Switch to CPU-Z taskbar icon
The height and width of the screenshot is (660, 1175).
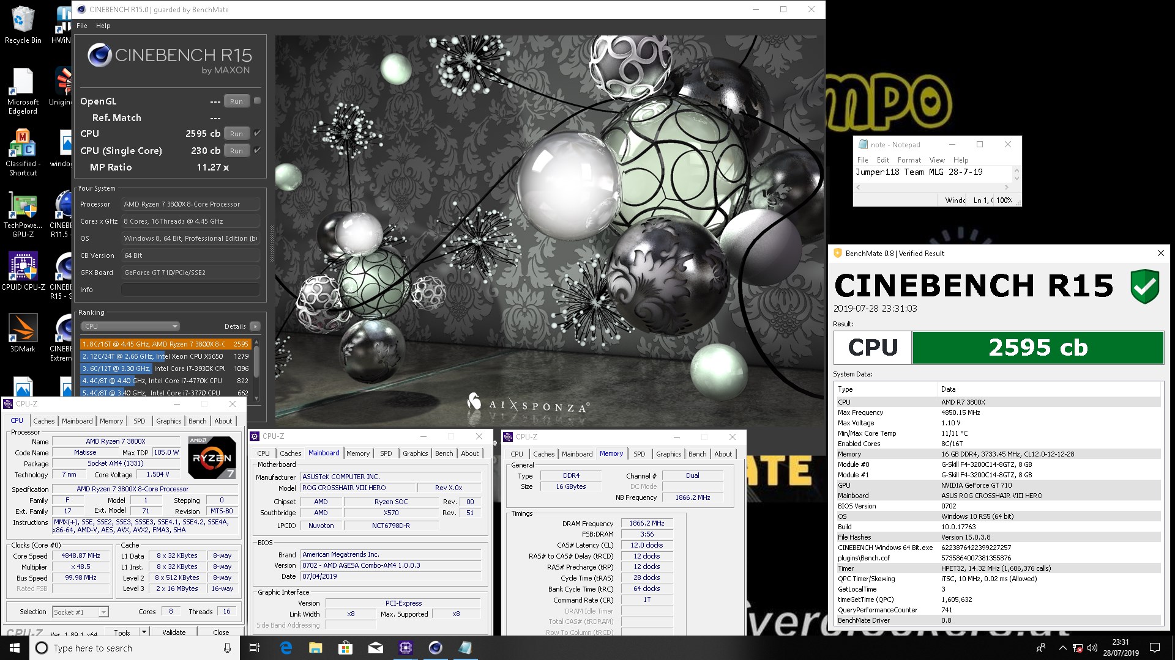pyautogui.click(x=405, y=648)
